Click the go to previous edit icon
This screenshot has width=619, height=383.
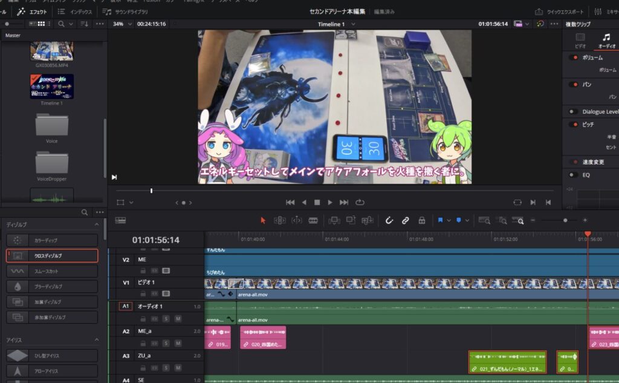pos(548,202)
